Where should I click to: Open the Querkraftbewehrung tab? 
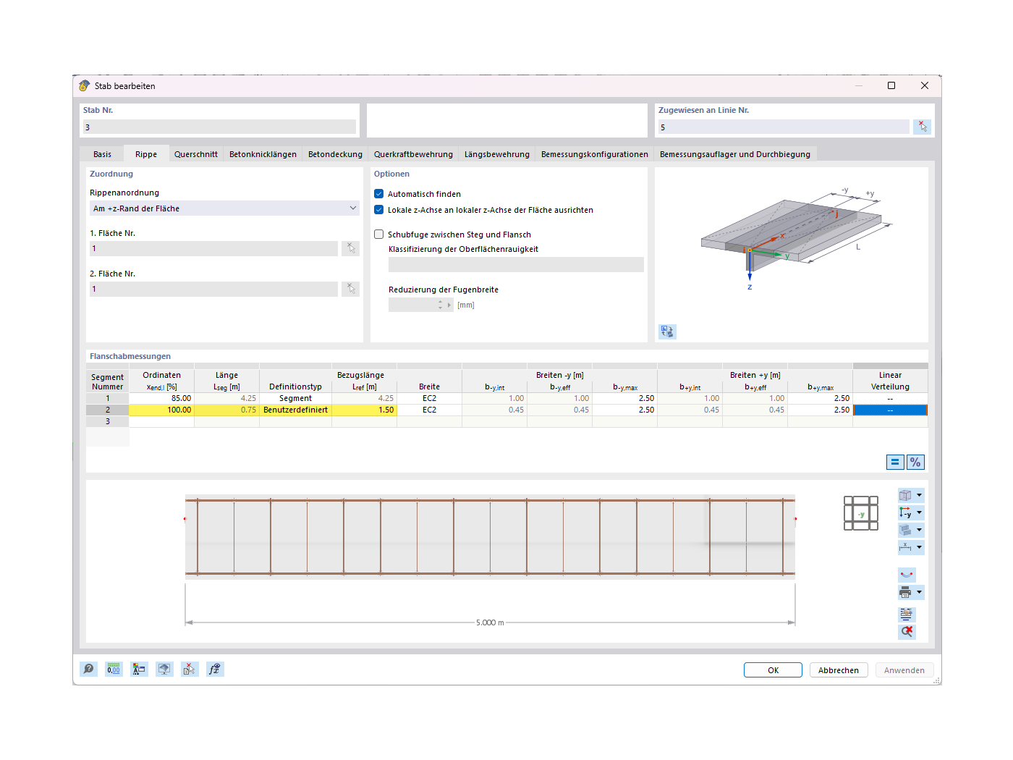coord(413,154)
